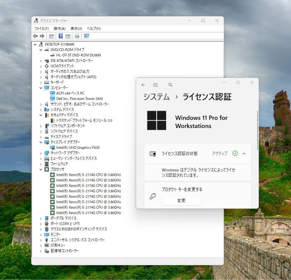Select ACPI x64 ベース PC entry
The height and width of the screenshot is (280, 291).
pyautogui.click(x=70, y=93)
